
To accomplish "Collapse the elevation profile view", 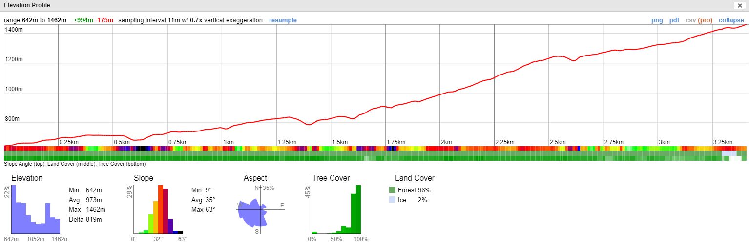I will (x=731, y=20).
